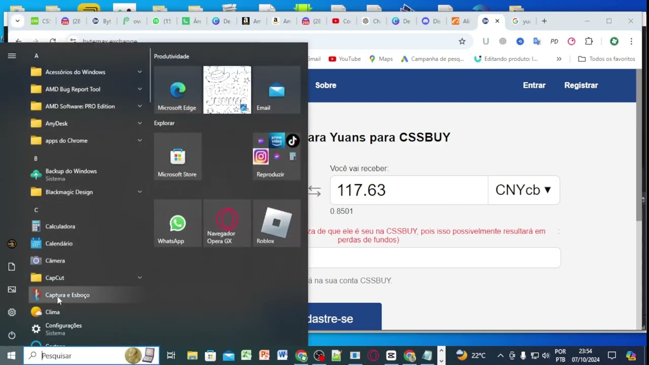Image resolution: width=649 pixels, height=365 pixels.
Task: Click Entrar on the website
Action: click(534, 85)
